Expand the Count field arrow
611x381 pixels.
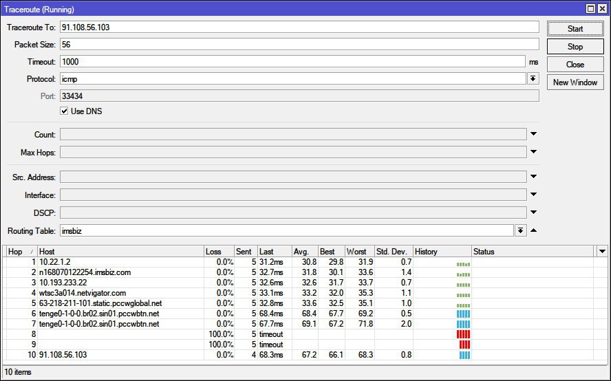pyautogui.click(x=533, y=135)
